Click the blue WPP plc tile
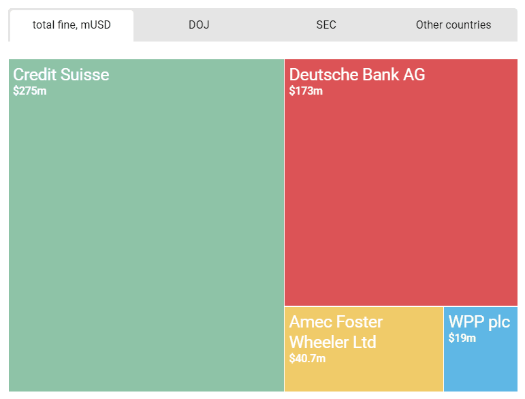The image size is (525, 399). pyautogui.click(x=480, y=368)
